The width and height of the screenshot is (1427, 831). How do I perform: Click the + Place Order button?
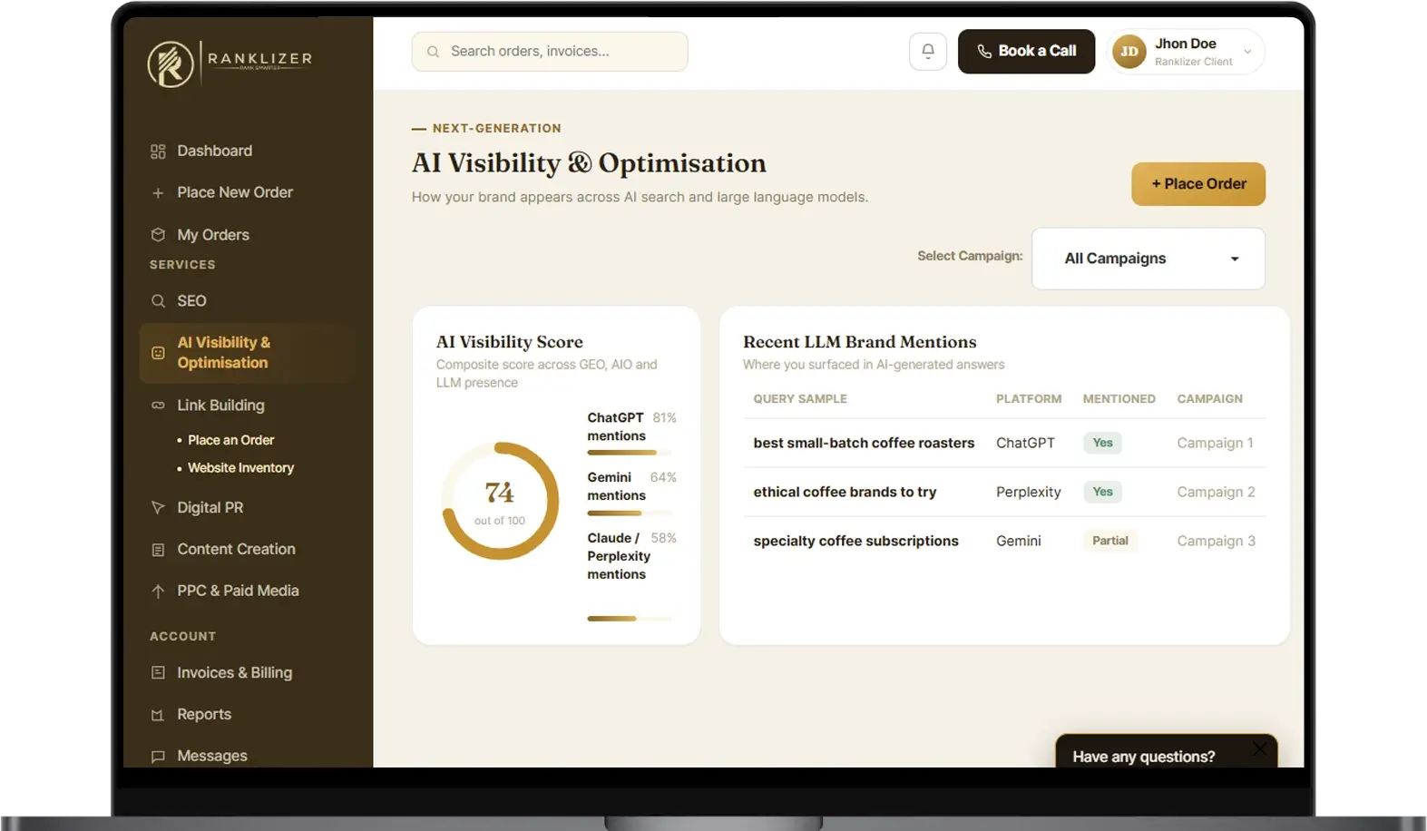click(x=1198, y=184)
